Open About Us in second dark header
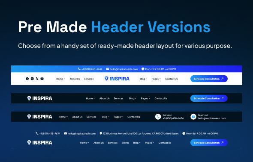Viewport: 253px width, 162px height. pos(104,98)
